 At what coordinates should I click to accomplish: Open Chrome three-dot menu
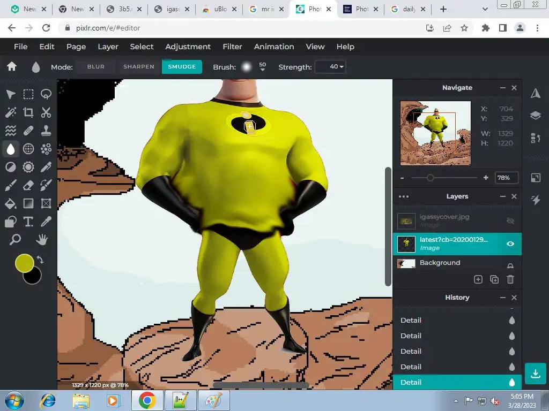(x=537, y=28)
